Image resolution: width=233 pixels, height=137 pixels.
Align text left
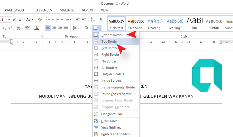(x=48, y=28)
